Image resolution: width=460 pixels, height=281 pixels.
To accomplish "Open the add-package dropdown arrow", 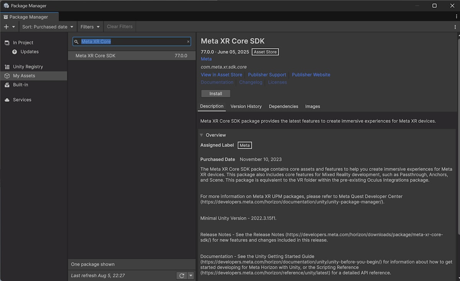I will [x=14, y=27].
